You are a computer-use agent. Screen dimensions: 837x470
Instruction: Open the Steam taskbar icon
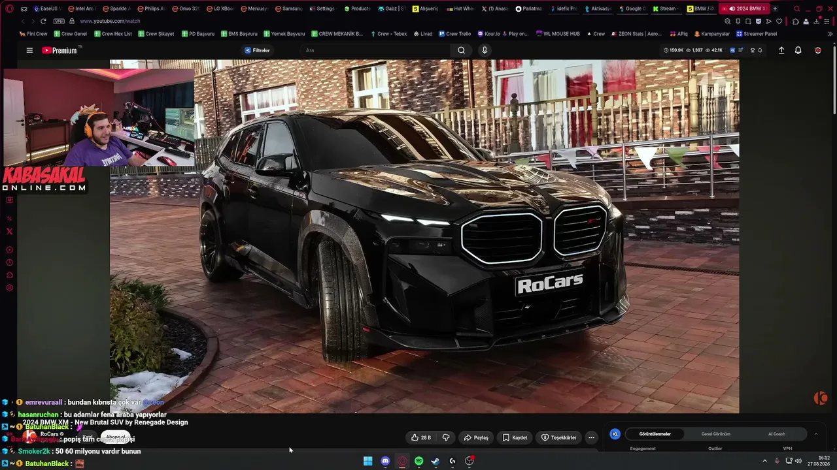[x=436, y=461]
